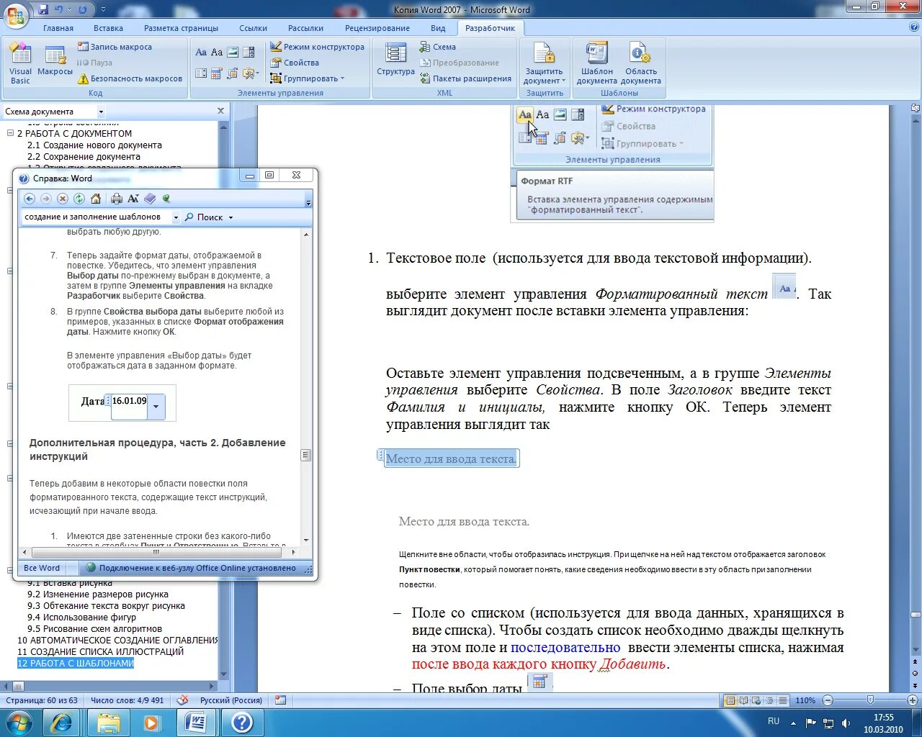The image size is (922, 737).
Task: Click Свойства in controls group
Action: (x=295, y=63)
